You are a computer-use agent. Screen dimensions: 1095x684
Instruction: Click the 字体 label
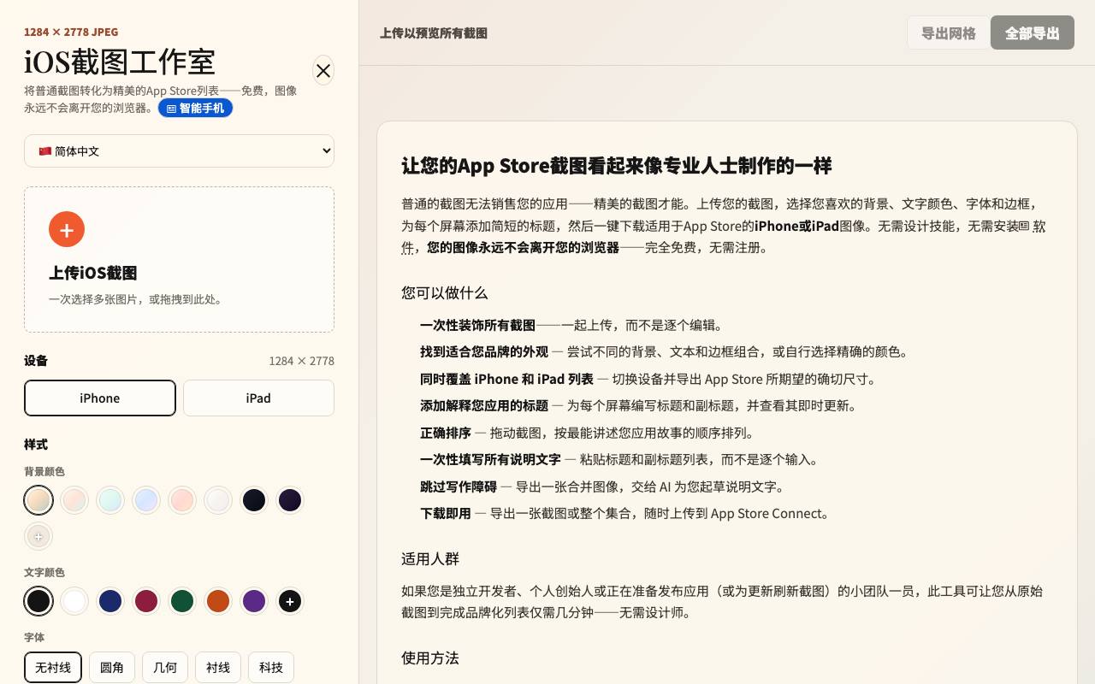click(x=34, y=638)
